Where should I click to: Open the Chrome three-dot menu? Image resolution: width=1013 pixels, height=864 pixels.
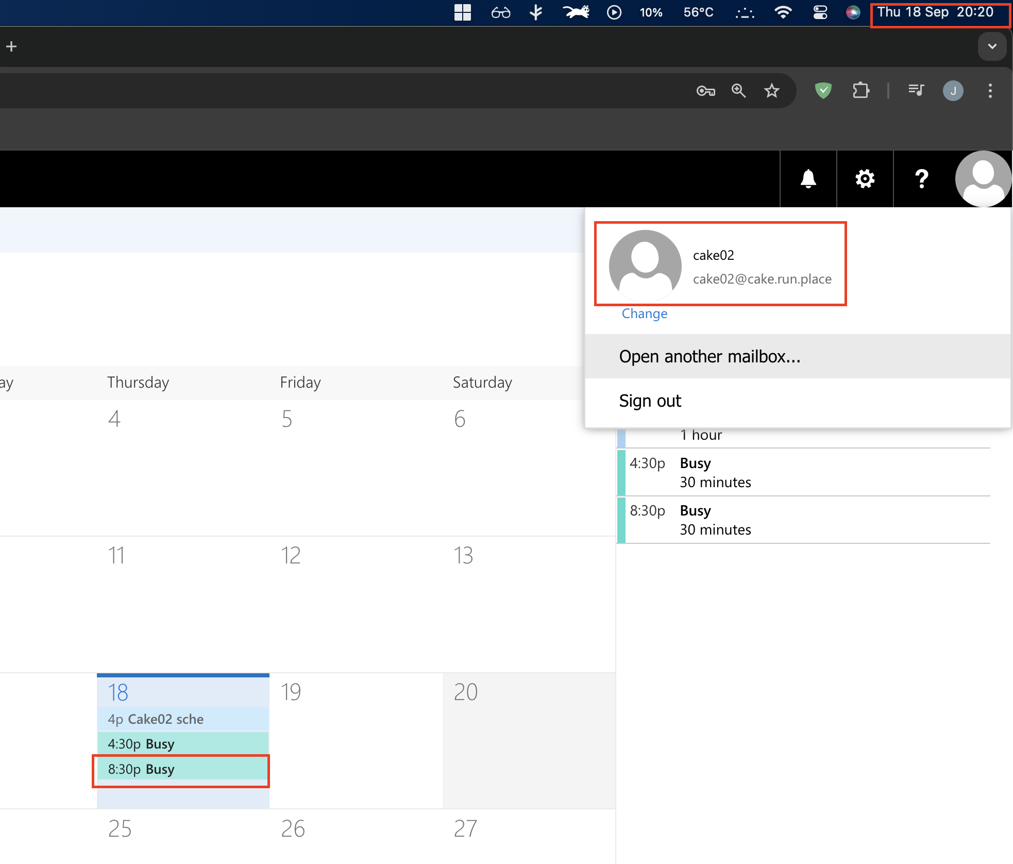coord(990,91)
